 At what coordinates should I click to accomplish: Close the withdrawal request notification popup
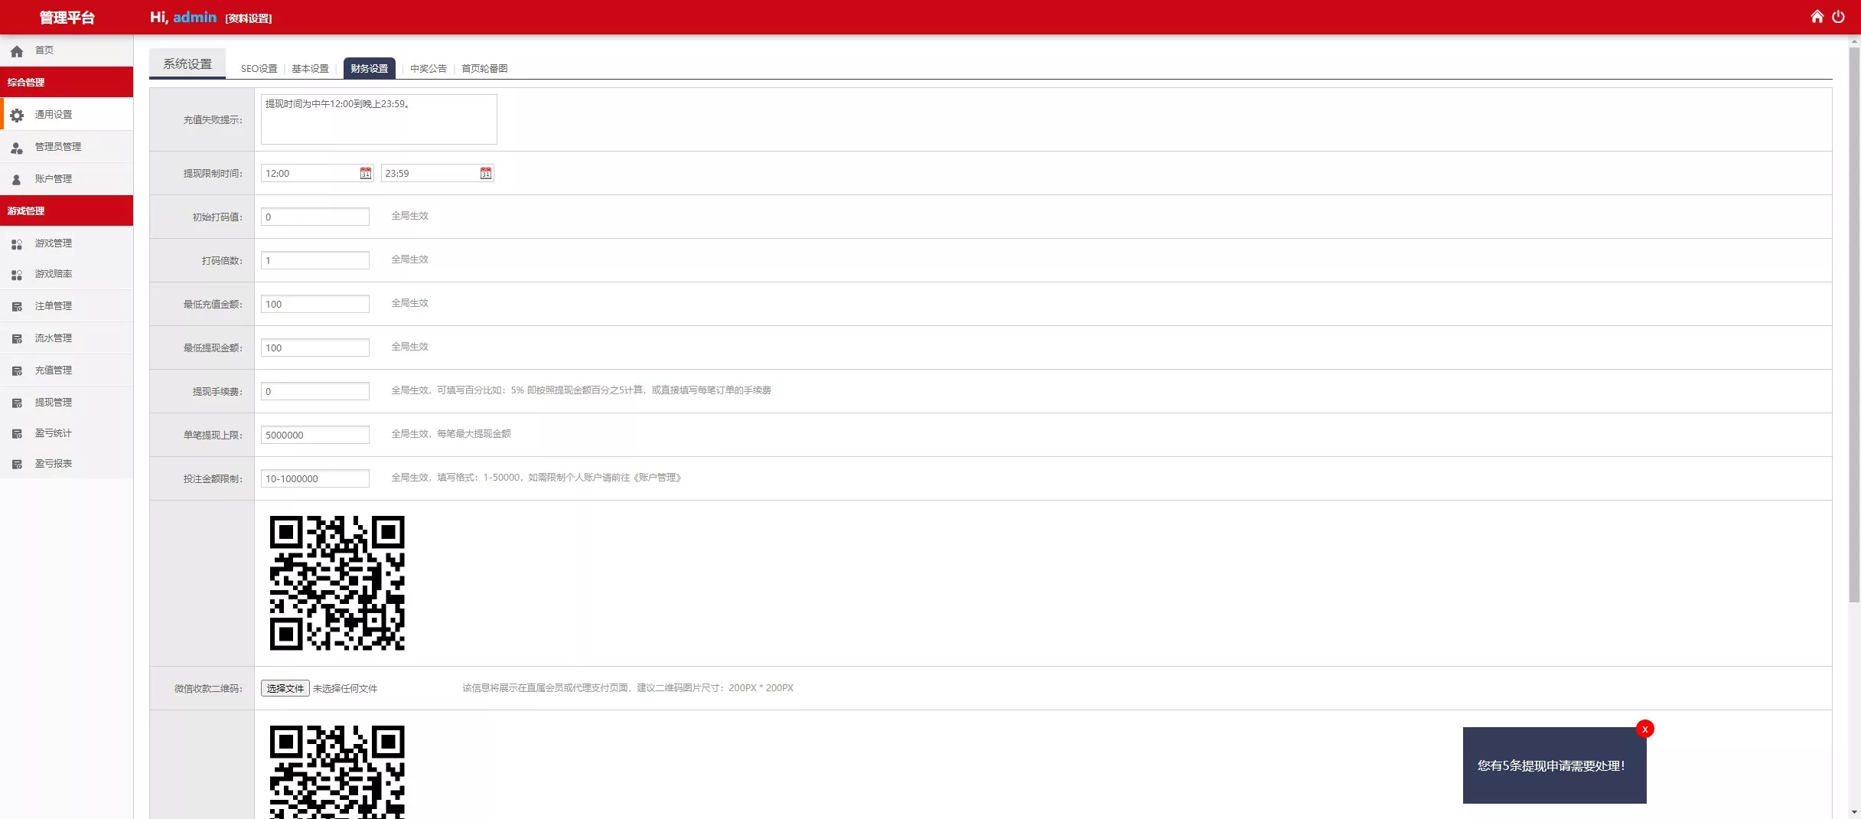(1644, 729)
